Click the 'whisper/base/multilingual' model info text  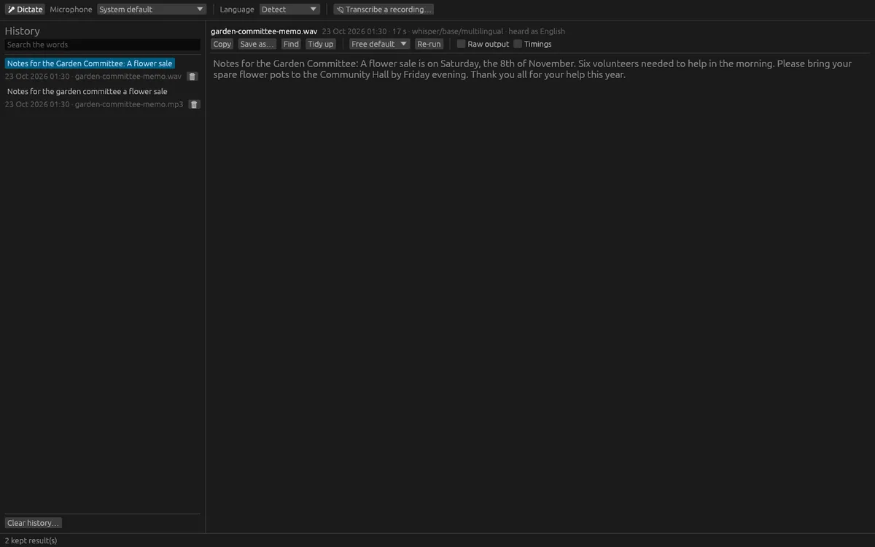coord(457,31)
